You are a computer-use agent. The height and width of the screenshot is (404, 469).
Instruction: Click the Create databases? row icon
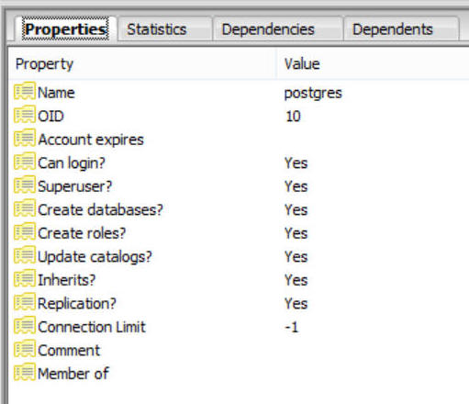(25, 208)
